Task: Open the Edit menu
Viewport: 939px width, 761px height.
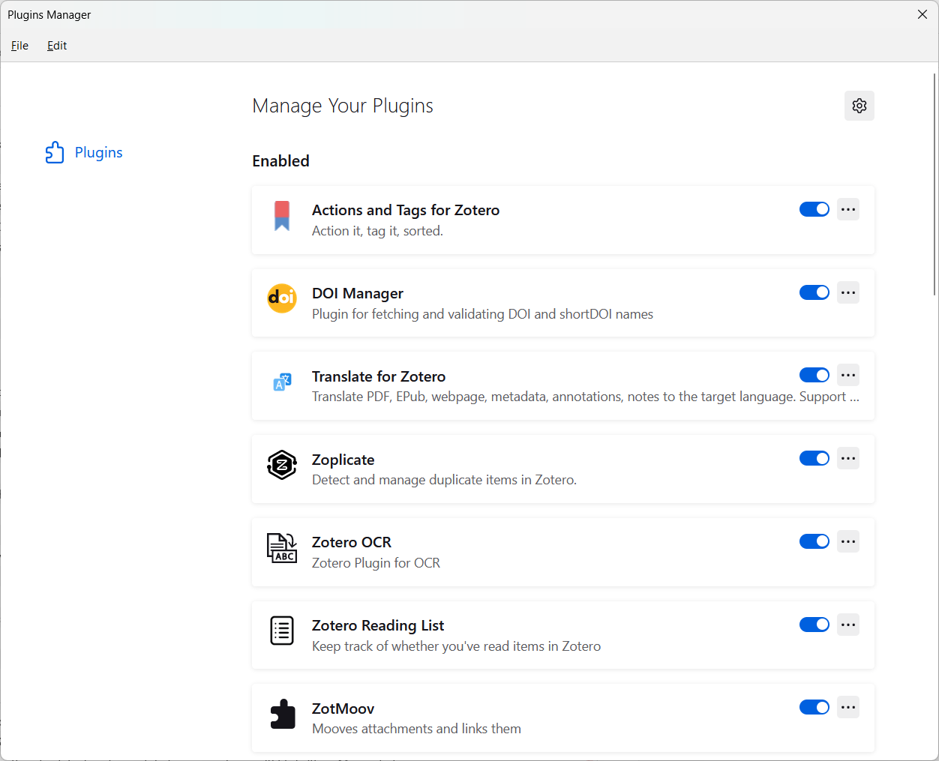Action: (57, 46)
